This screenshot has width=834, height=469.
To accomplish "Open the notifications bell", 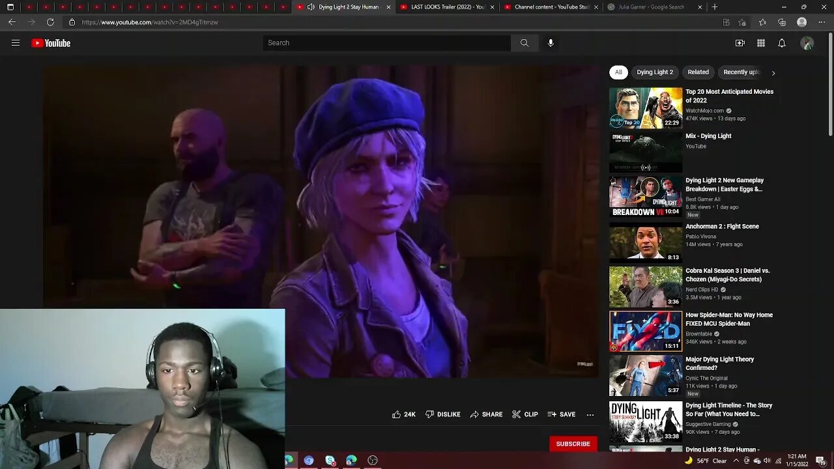I will (x=782, y=43).
